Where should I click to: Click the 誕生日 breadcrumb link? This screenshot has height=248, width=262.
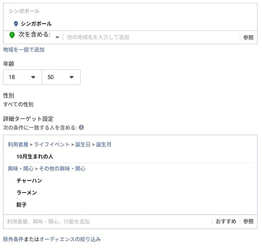point(83,145)
